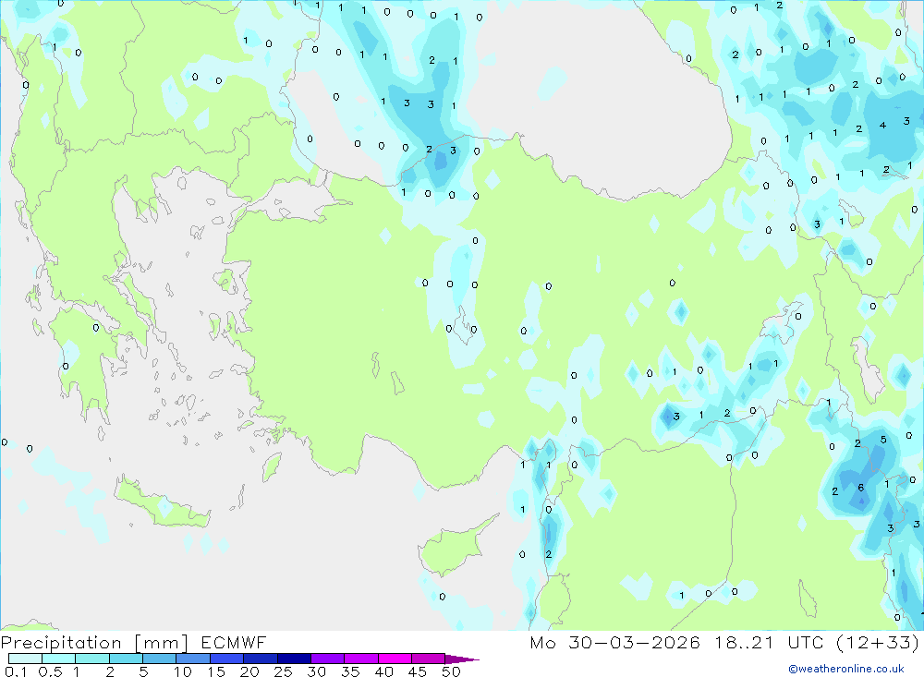924x677 pixels.
Task: Click the legend label '10'
Action: click(x=183, y=671)
